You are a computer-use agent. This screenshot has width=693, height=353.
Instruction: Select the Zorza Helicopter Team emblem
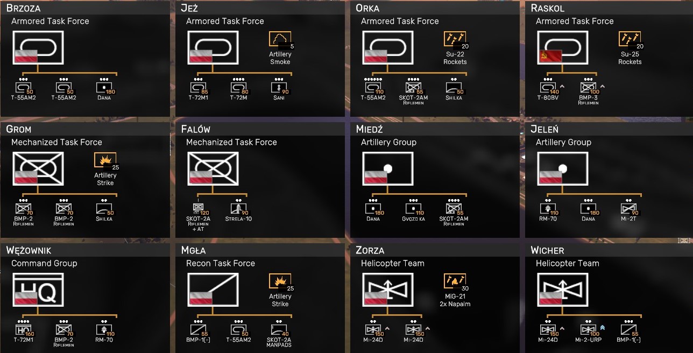pyautogui.click(x=388, y=292)
